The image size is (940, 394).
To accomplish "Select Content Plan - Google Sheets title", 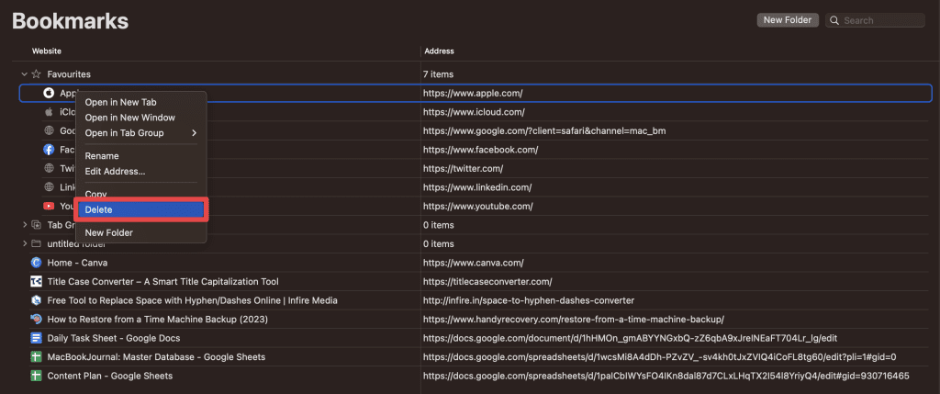I will tap(110, 376).
